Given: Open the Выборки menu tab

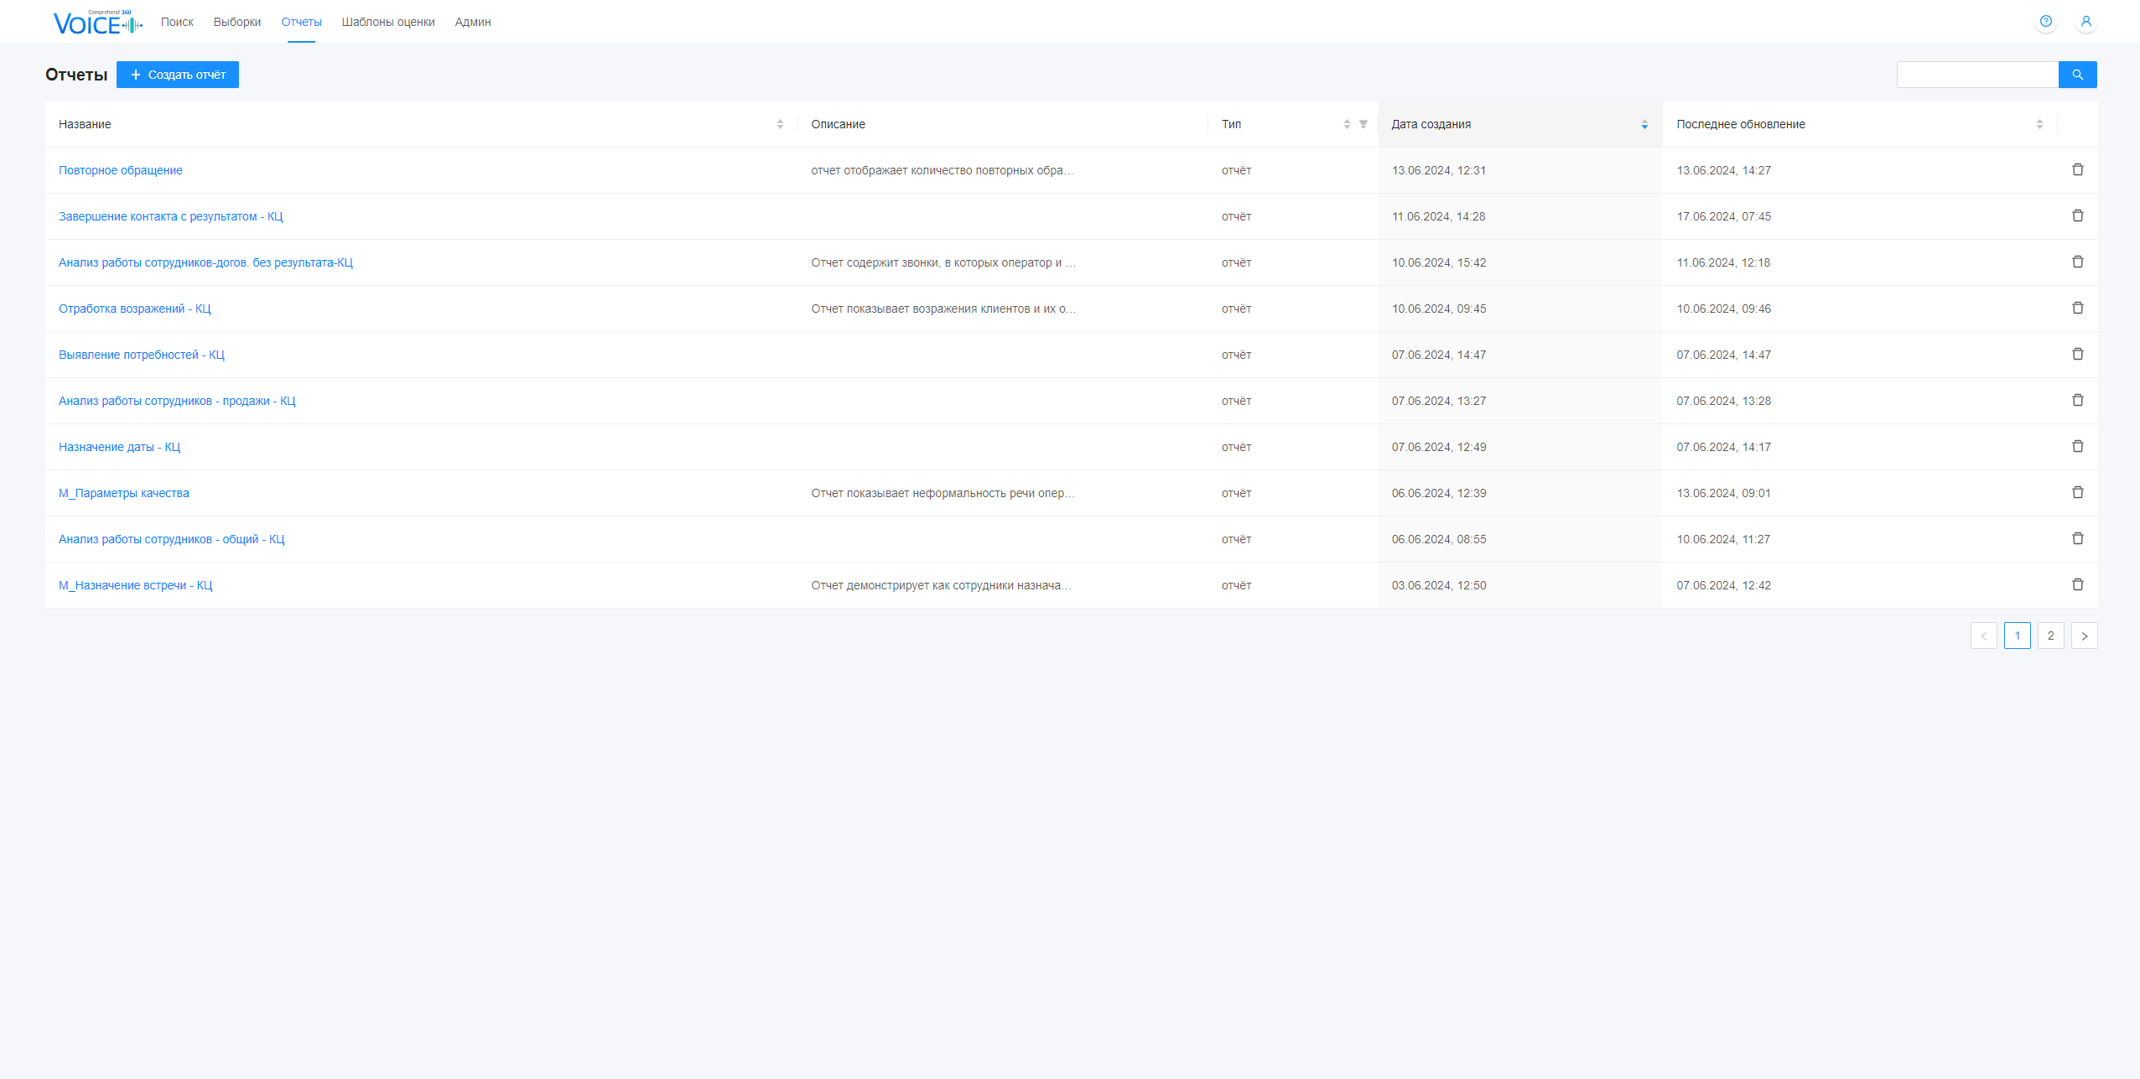Looking at the screenshot, I should (x=236, y=23).
